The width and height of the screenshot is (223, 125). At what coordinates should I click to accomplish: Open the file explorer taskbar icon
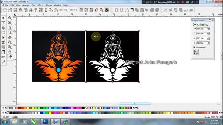click(15, 122)
